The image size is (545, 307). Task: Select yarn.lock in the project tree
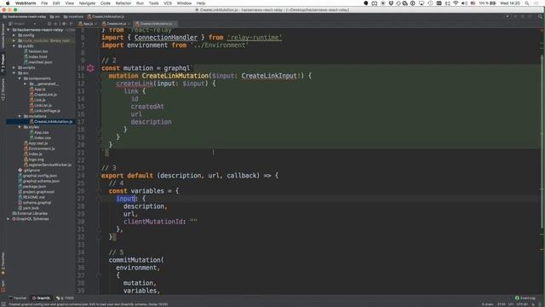29,208
